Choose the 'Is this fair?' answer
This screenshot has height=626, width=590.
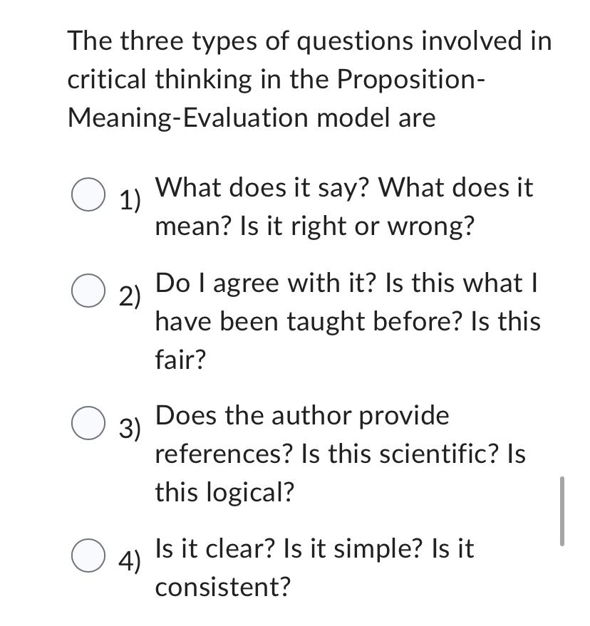(179, 359)
